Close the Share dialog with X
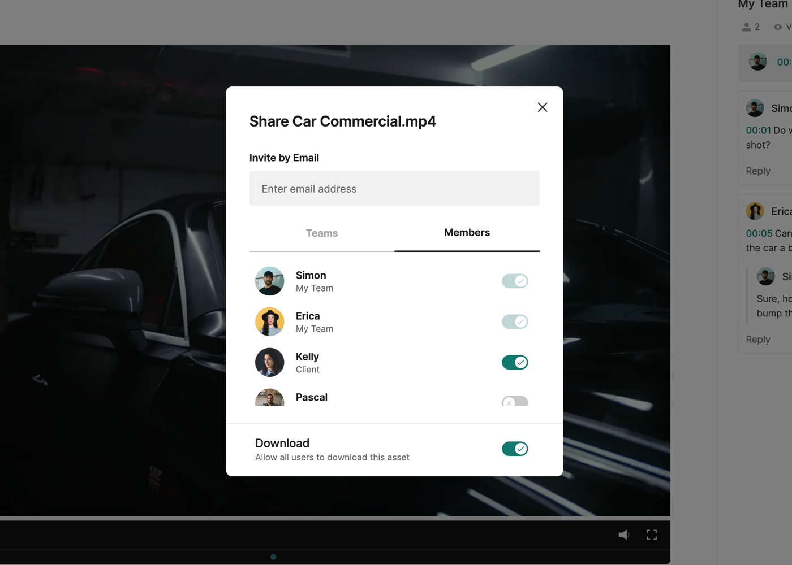This screenshot has height=565, width=792. [542, 107]
